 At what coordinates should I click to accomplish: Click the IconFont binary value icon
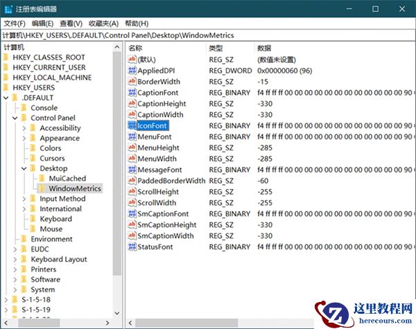pyautogui.click(x=132, y=125)
